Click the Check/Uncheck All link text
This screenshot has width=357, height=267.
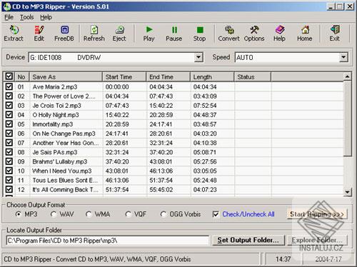click(x=248, y=214)
